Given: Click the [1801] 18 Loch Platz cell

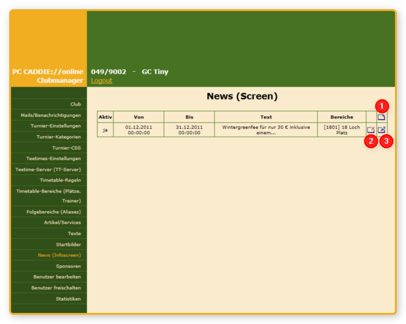Looking at the screenshot, I should [x=342, y=129].
